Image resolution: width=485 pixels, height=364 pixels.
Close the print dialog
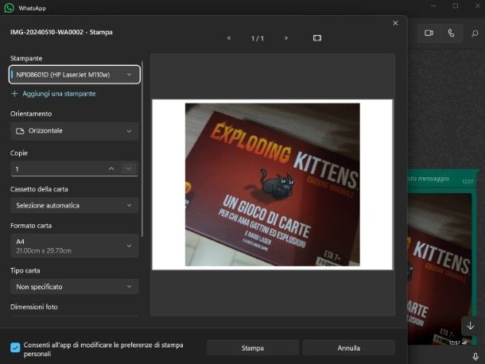[x=395, y=23]
